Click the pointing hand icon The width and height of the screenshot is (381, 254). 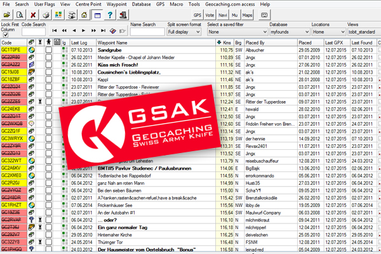[123, 31]
